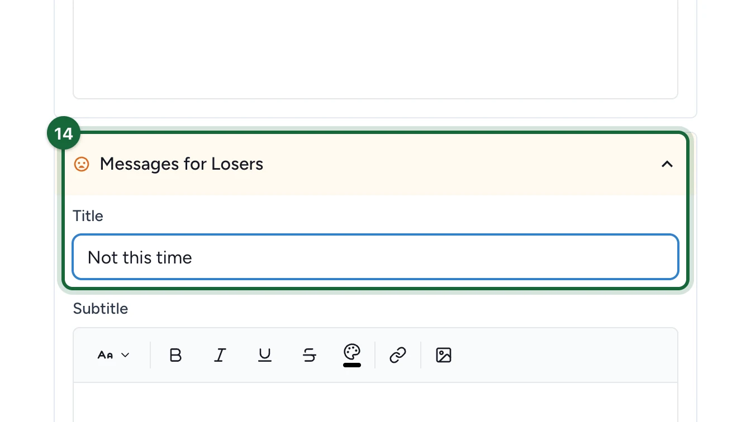751x422 pixels.
Task: Apply strikethrough formatting to subtitle text
Action: [310, 355]
